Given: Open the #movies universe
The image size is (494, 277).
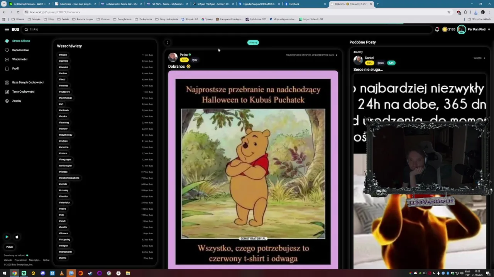Looking at the screenshot, I should (x=63, y=67).
